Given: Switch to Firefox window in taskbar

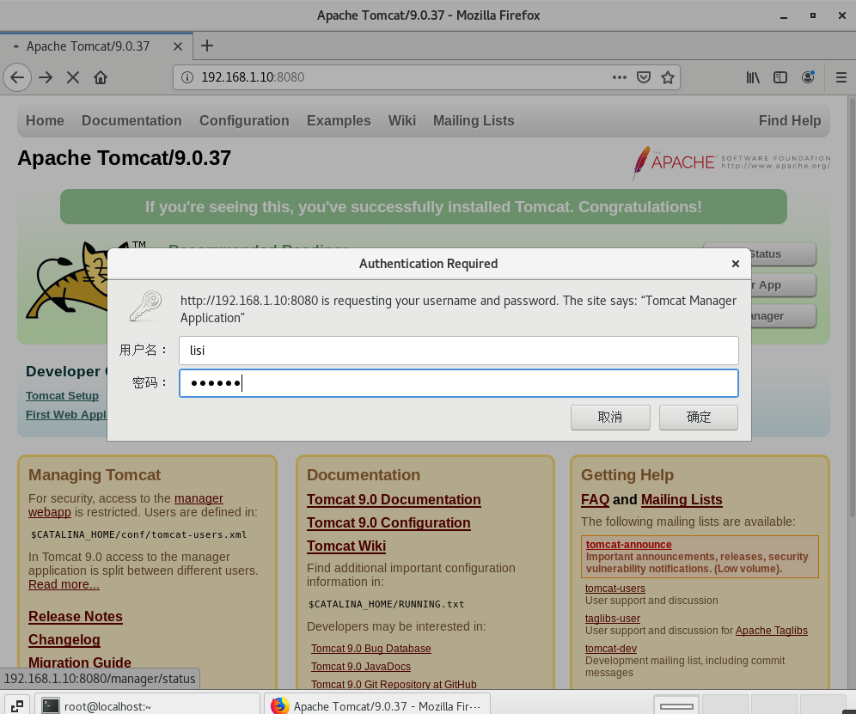Looking at the screenshot, I should tap(377, 704).
